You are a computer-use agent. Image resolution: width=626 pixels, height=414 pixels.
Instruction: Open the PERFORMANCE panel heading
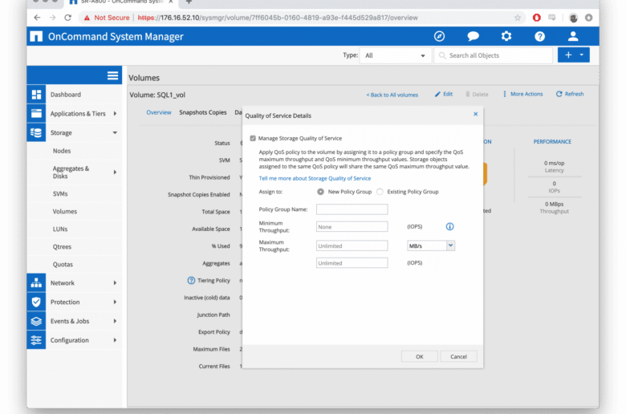click(x=552, y=141)
